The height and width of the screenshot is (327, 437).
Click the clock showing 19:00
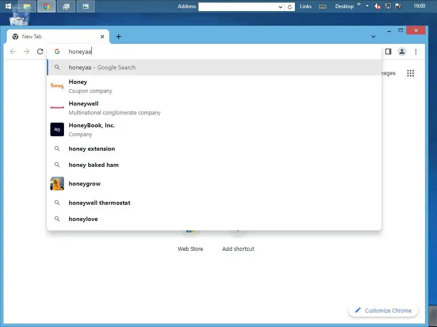(x=419, y=6)
